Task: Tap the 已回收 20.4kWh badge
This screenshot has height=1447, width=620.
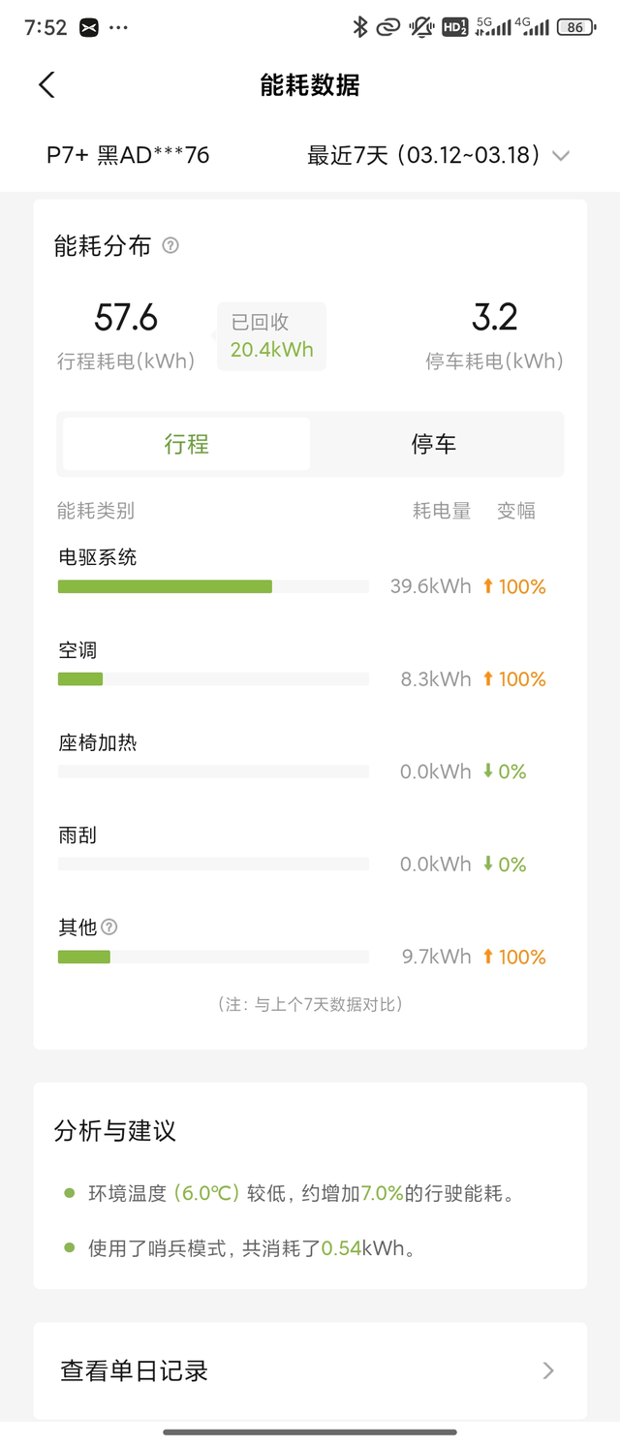Action: point(271,336)
